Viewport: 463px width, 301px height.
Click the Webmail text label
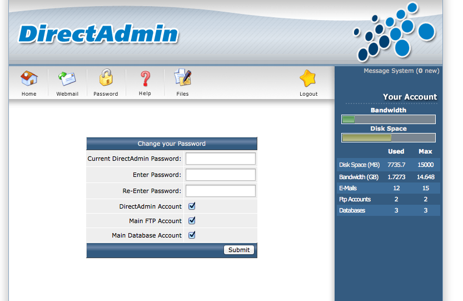coord(67,94)
